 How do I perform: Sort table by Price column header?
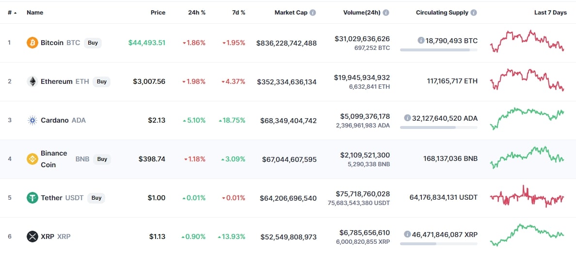158,13
